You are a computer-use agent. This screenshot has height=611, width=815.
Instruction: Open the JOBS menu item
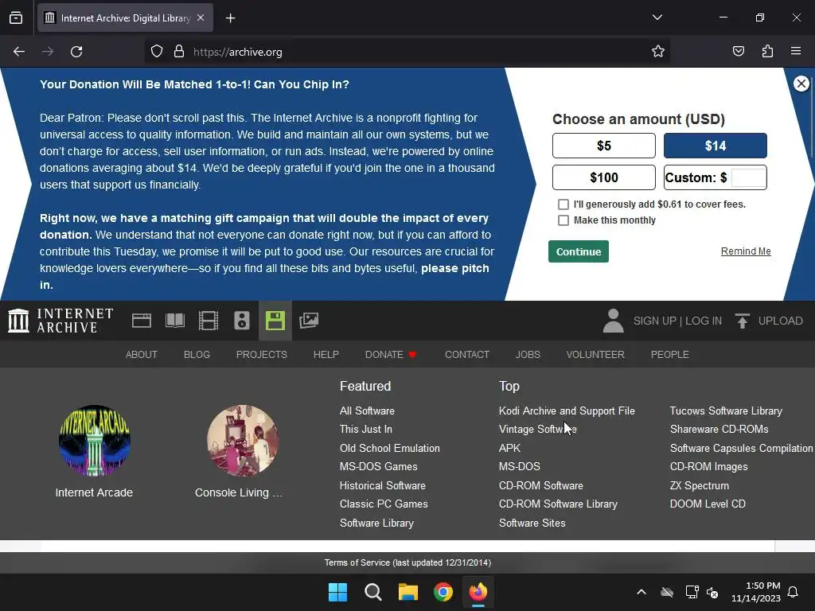click(528, 354)
